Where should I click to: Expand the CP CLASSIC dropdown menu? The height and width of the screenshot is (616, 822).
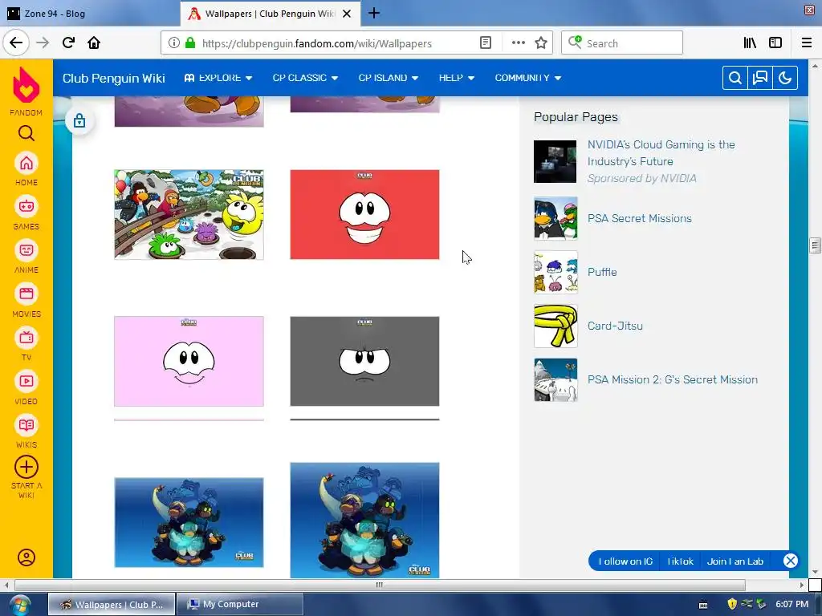pyautogui.click(x=305, y=78)
